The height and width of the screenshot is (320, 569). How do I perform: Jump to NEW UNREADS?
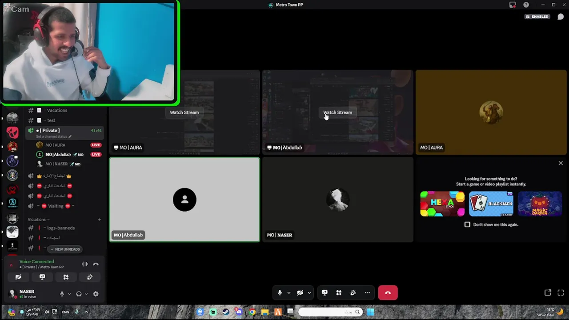tap(65, 249)
